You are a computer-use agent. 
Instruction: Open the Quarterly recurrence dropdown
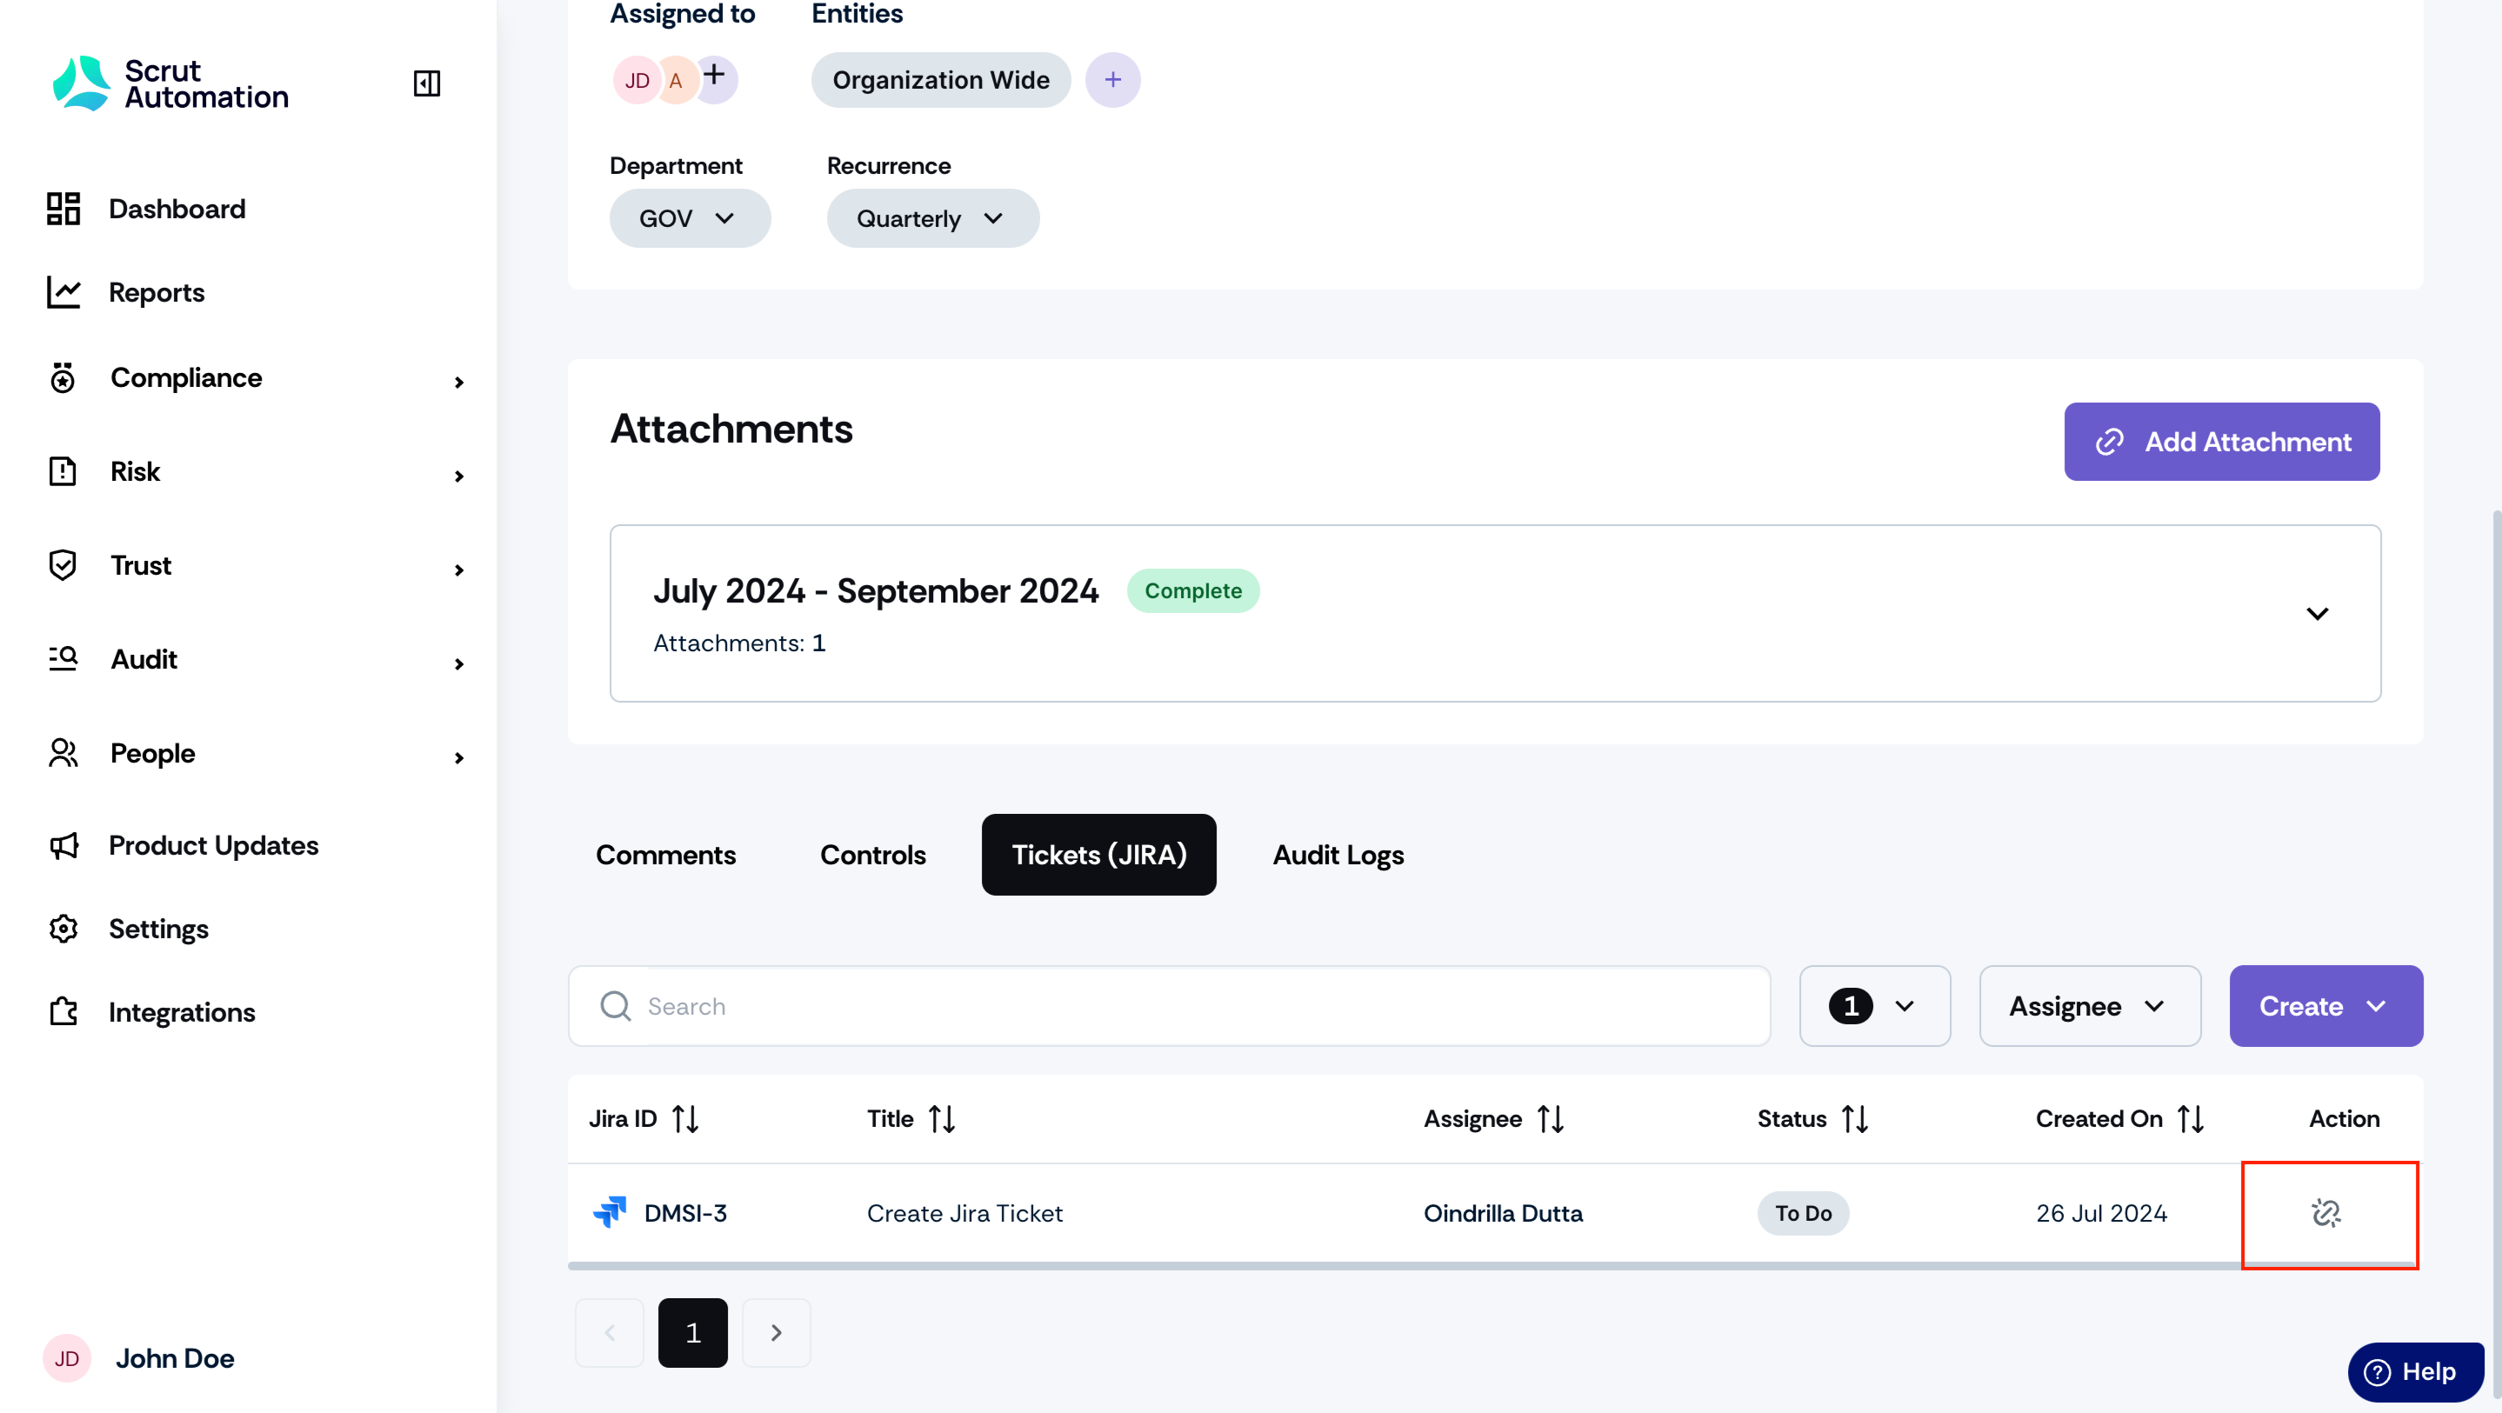(x=932, y=218)
